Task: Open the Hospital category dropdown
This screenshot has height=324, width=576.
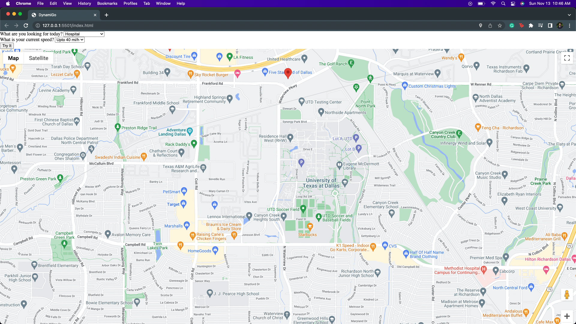Action: point(84,34)
